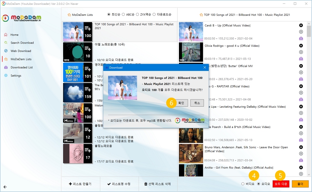Click the song list vertical scrollbar
This screenshot has height=192, width=312.
[x=309, y=31]
